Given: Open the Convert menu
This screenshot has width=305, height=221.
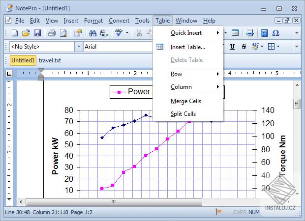Looking at the screenshot, I should (x=119, y=21).
